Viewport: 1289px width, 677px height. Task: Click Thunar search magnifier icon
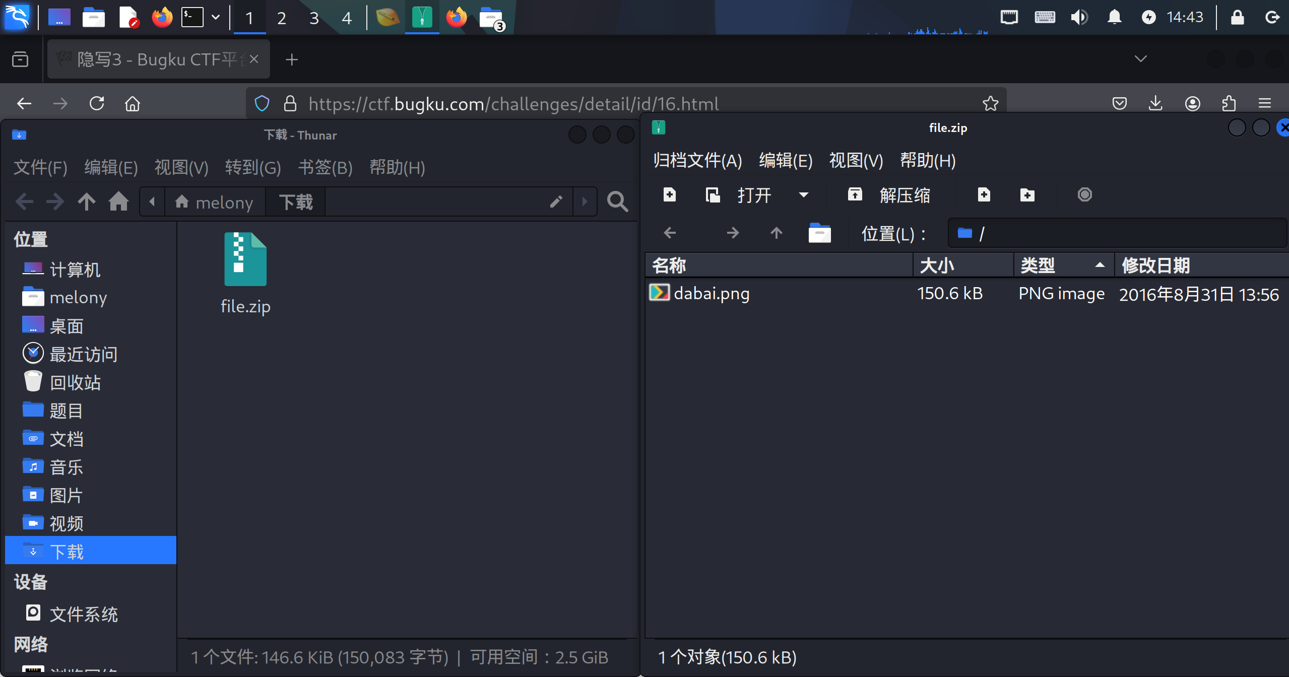[x=617, y=202]
